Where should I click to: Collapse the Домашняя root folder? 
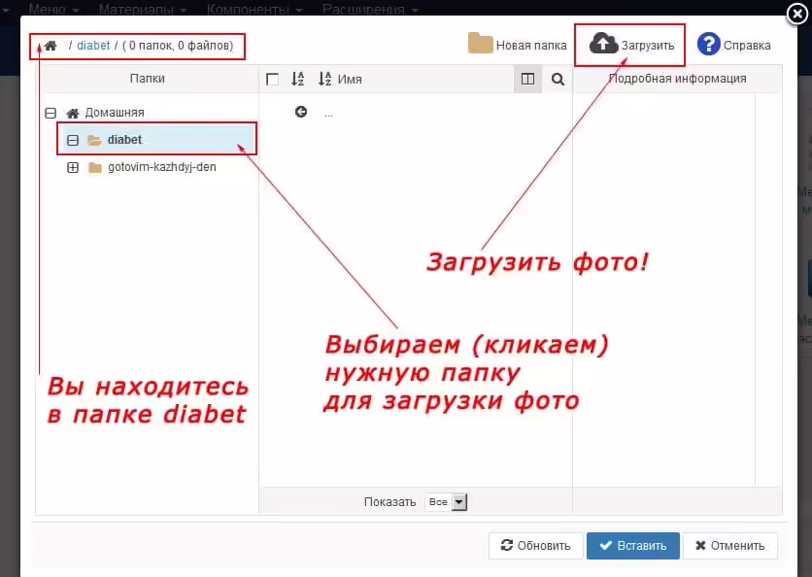click(x=51, y=113)
